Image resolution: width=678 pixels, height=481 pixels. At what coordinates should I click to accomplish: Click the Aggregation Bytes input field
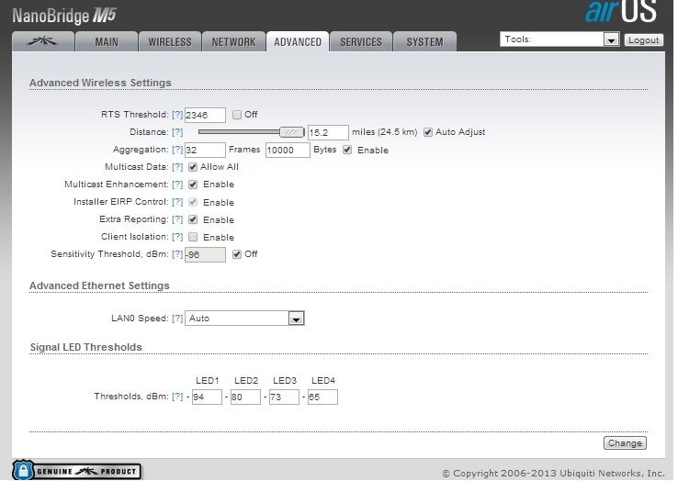click(288, 150)
